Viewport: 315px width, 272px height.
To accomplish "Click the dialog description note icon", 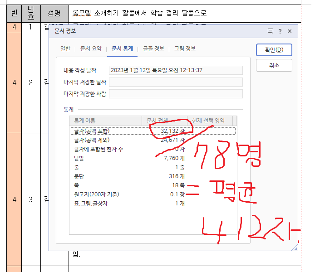I will coord(271,31).
